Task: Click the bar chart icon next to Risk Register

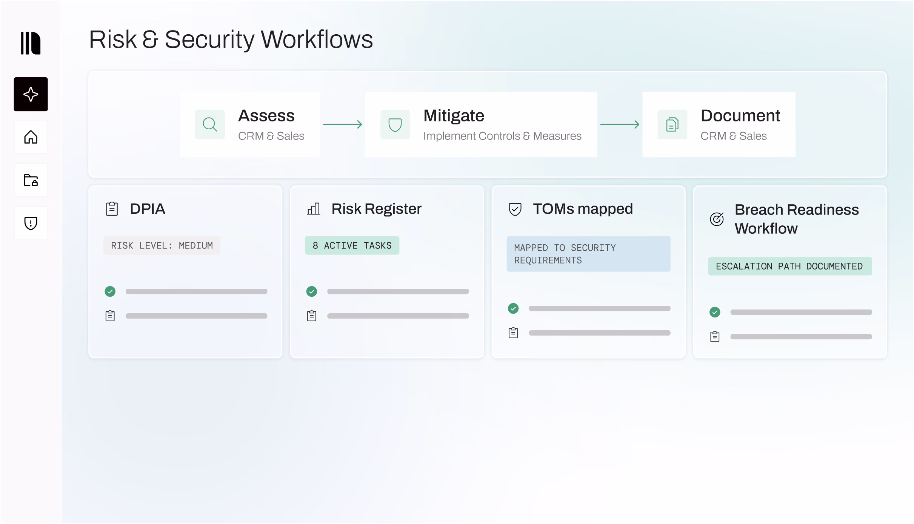Action: [314, 209]
